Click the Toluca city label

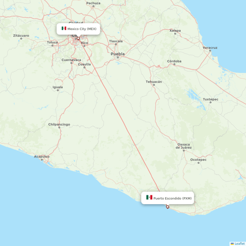52,42
